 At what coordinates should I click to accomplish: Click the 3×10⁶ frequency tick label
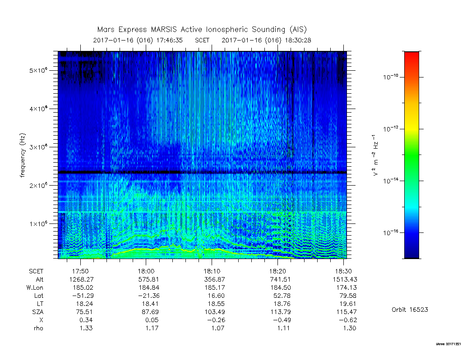(x=38, y=147)
